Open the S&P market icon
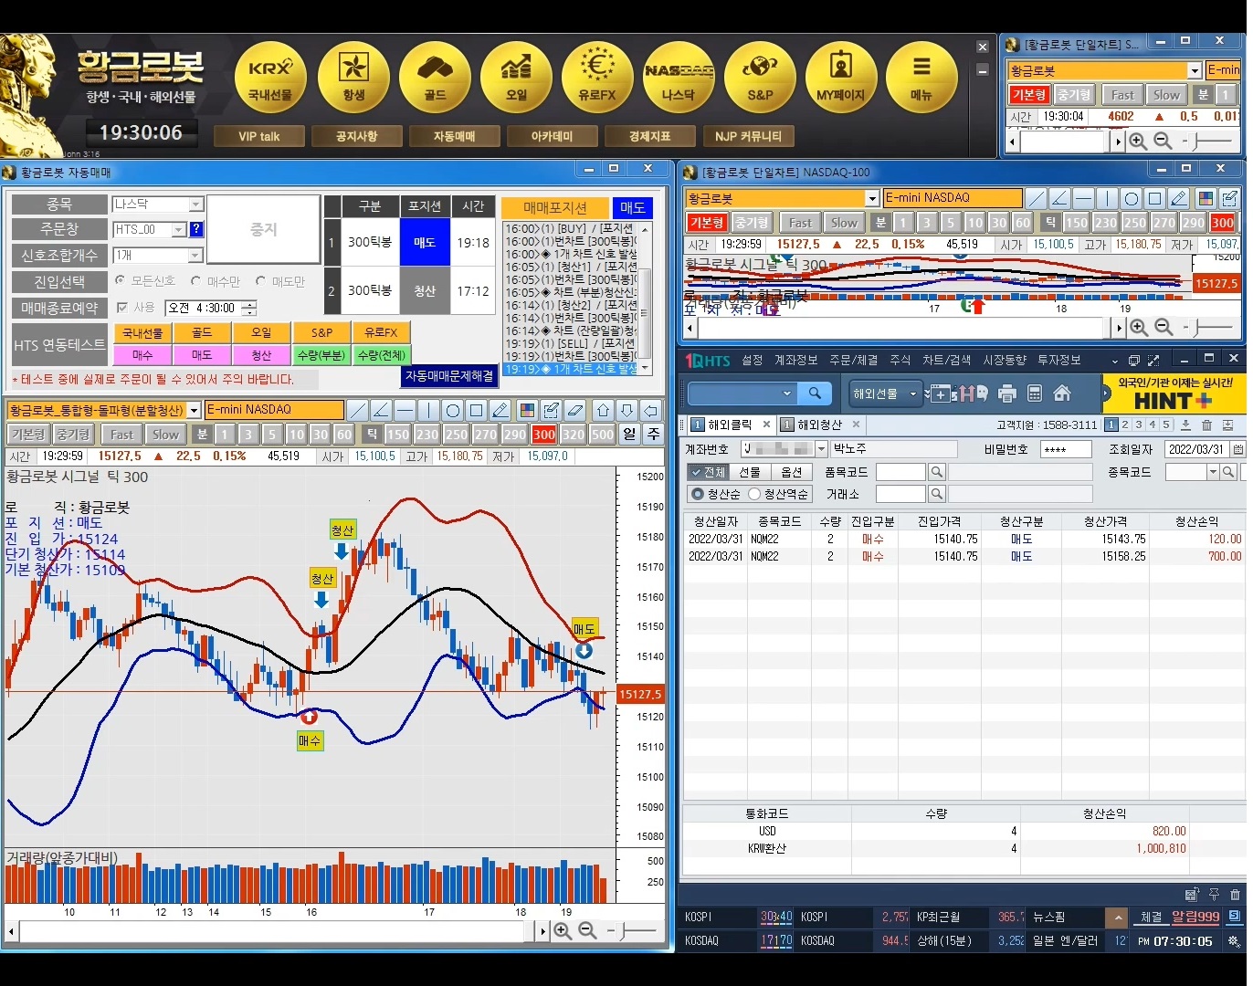This screenshot has height=986, width=1253. tap(760, 77)
